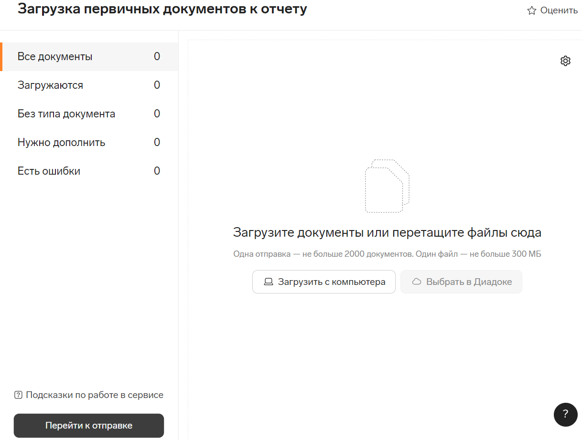Click the dashed documents icon in the drop area
582x440 pixels.
[x=387, y=186]
